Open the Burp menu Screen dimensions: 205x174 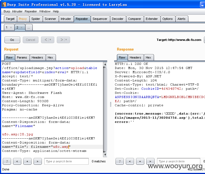tap(7, 11)
